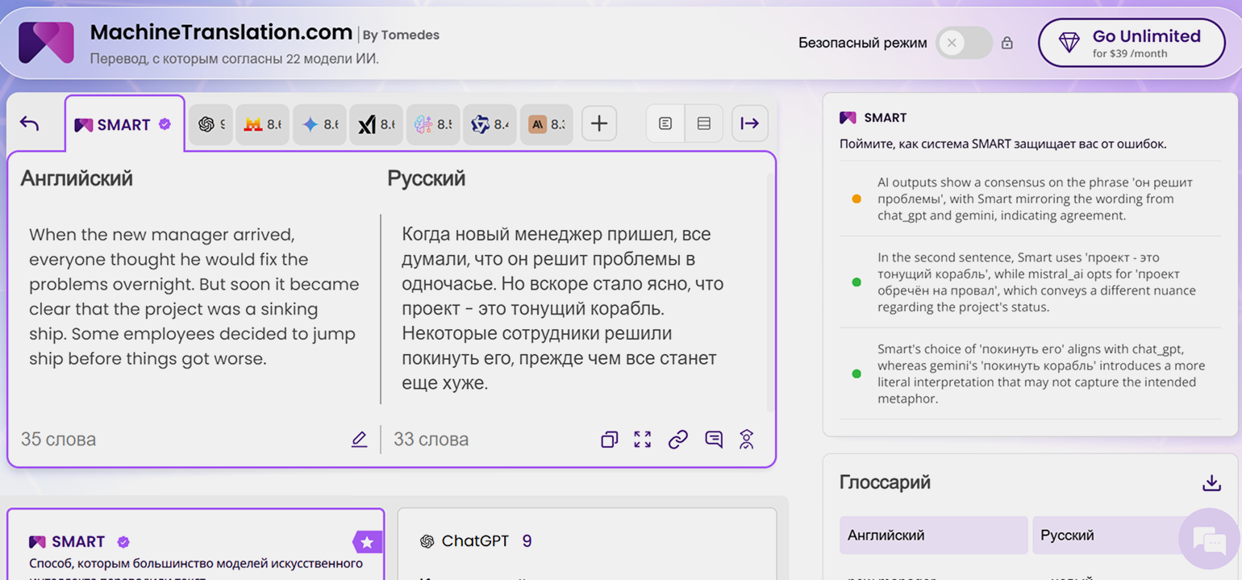Open the MachineTranslation.com home link
The image size is (1242, 580).
(221, 33)
